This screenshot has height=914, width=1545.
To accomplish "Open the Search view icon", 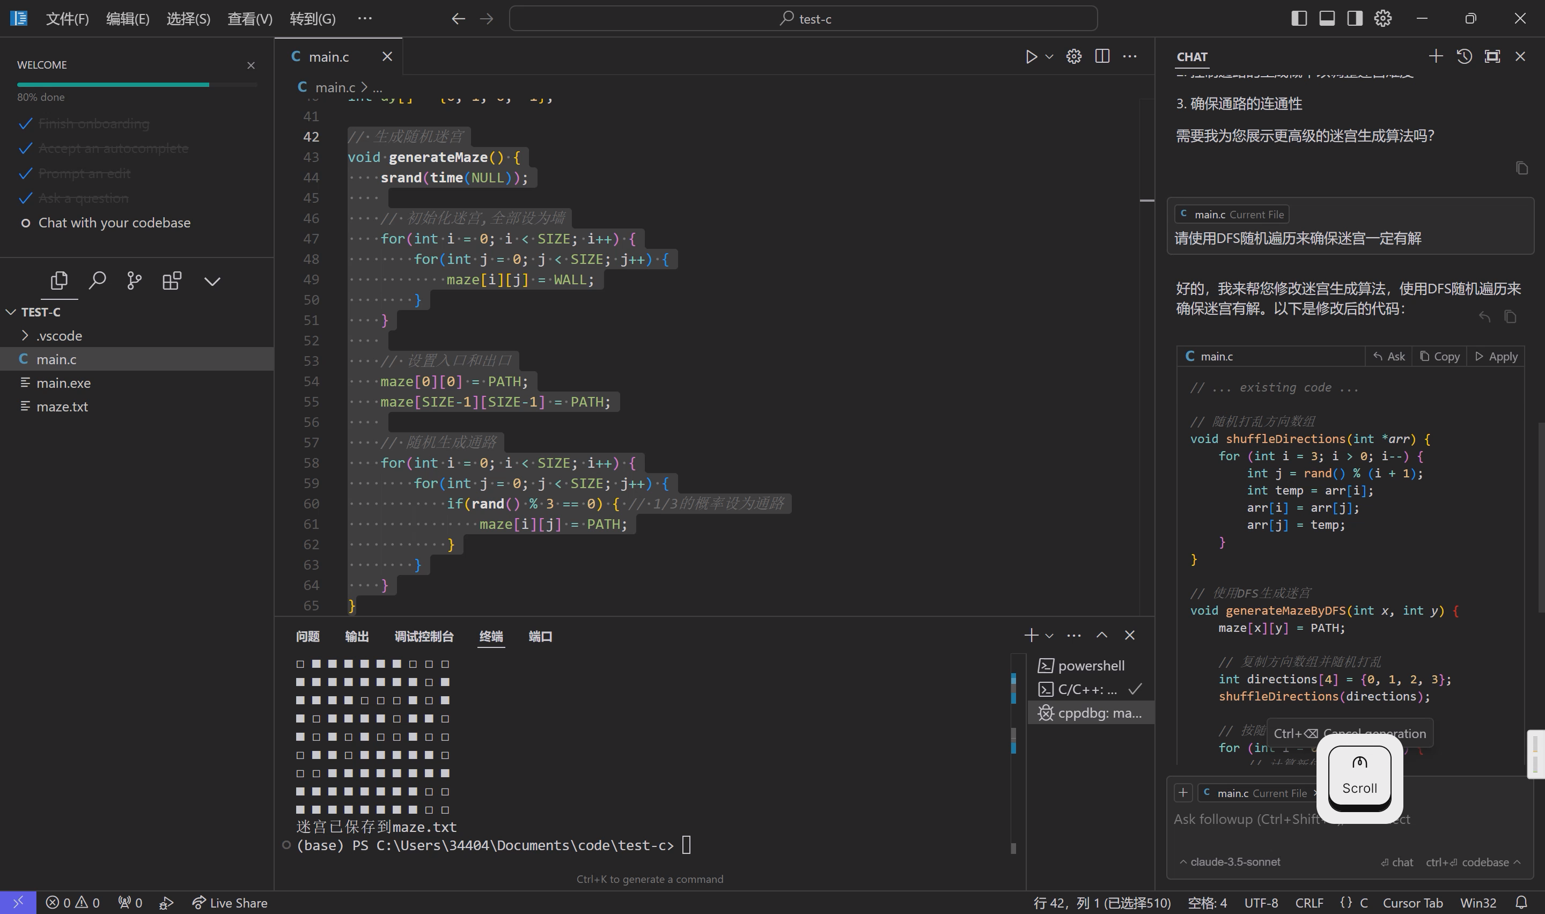I will 97,281.
